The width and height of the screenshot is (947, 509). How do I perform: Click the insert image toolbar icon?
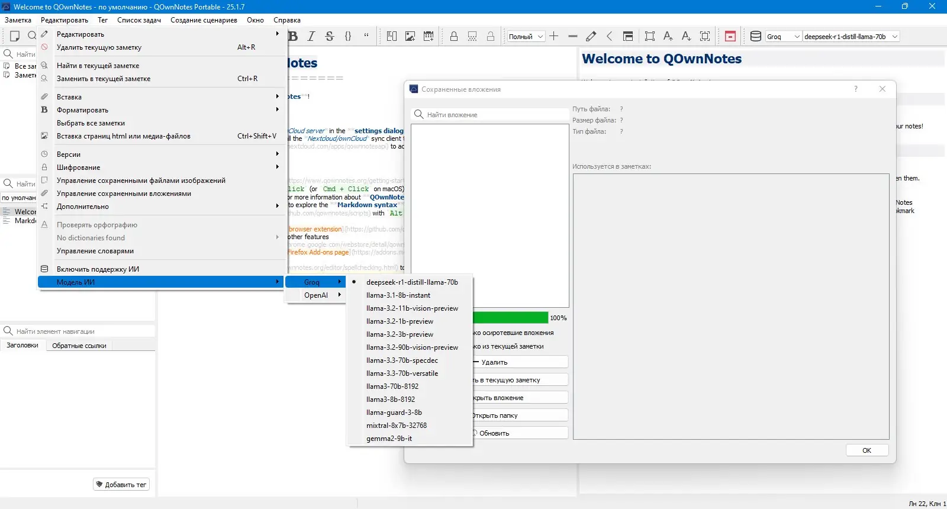point(410,36)
